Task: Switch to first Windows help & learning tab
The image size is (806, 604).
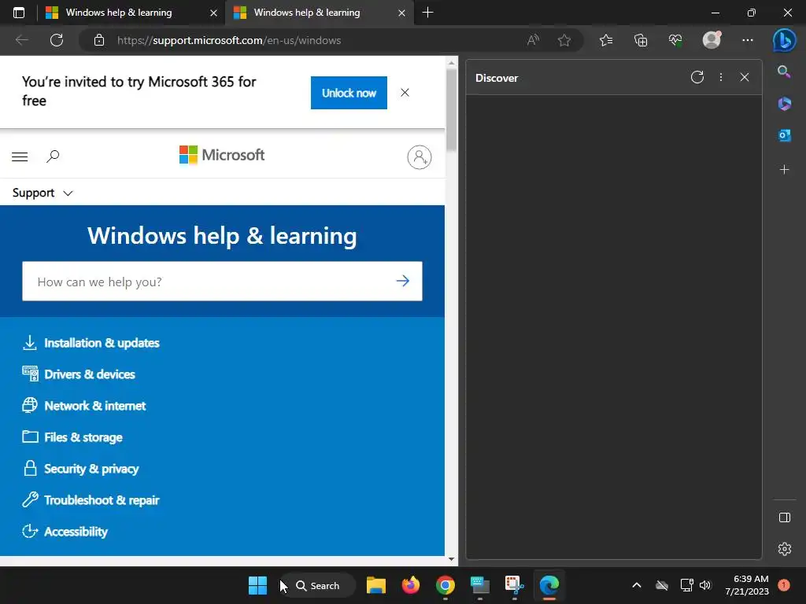Action: (120, 13)
